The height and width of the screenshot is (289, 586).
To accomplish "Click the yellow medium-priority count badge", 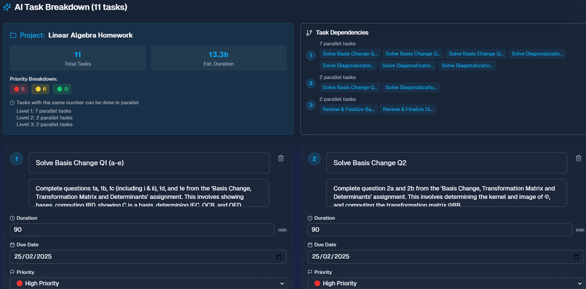I will (x=41, y=89).
